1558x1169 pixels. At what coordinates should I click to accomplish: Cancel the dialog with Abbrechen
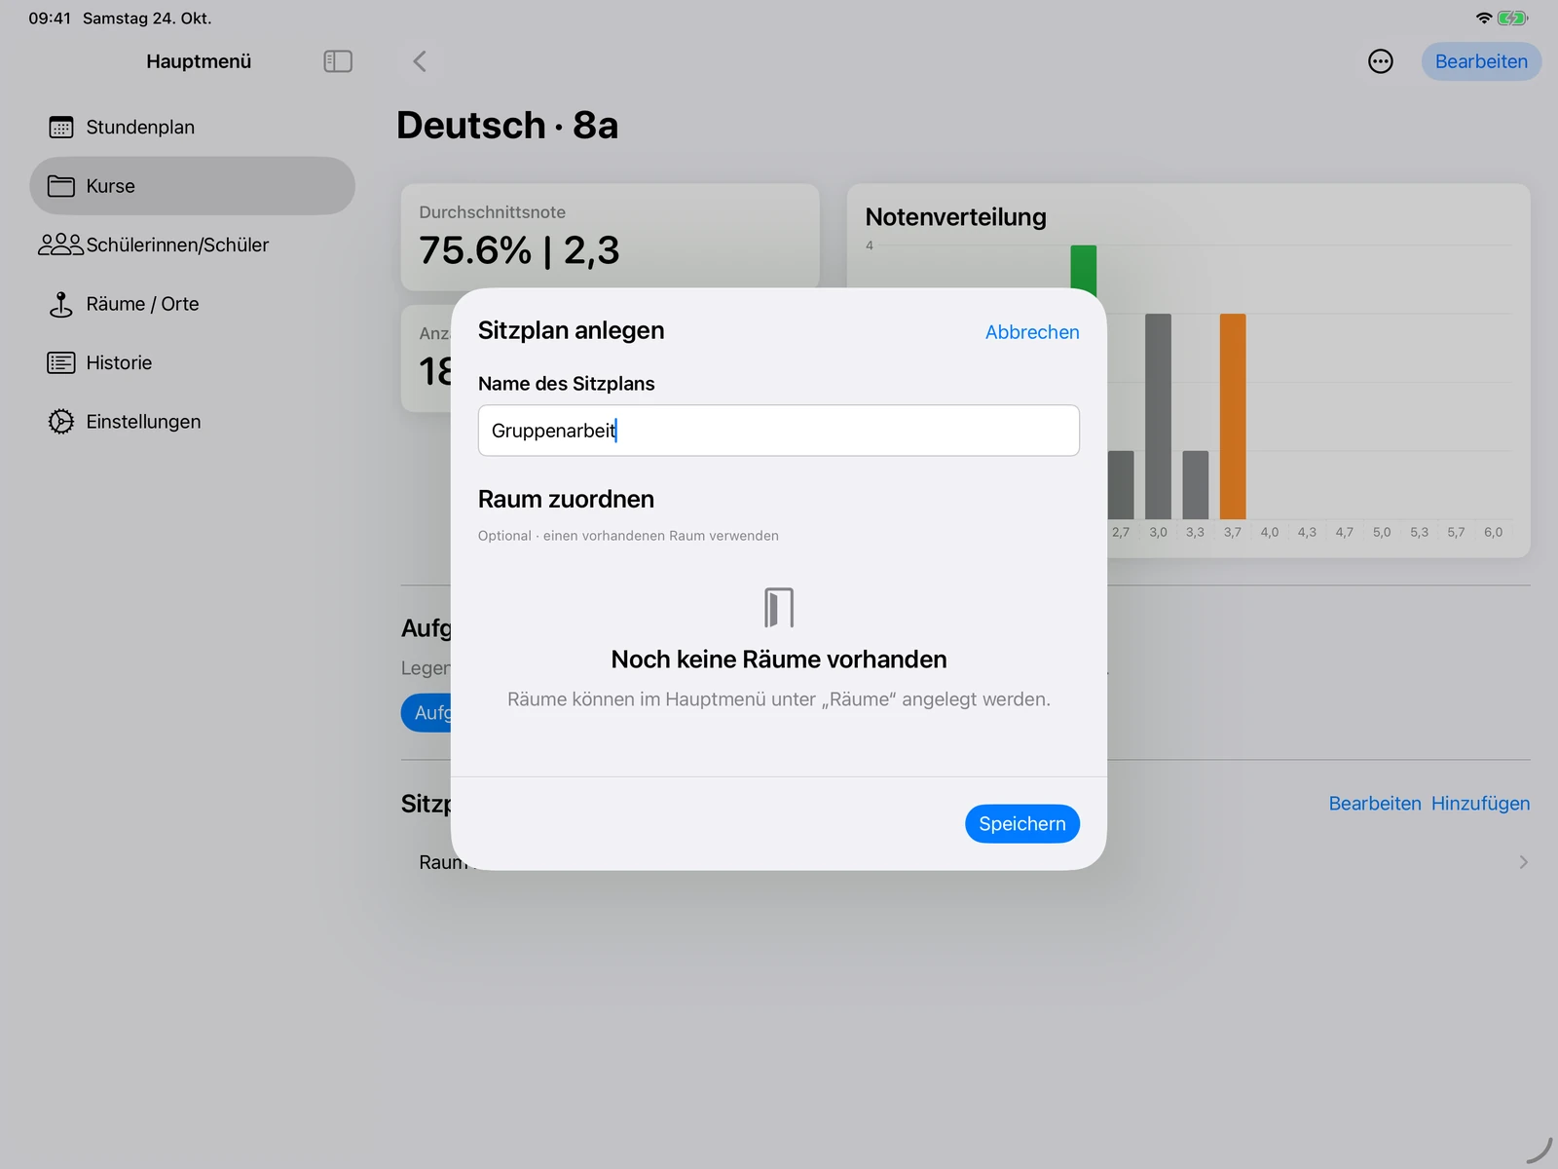(1032, 332)
